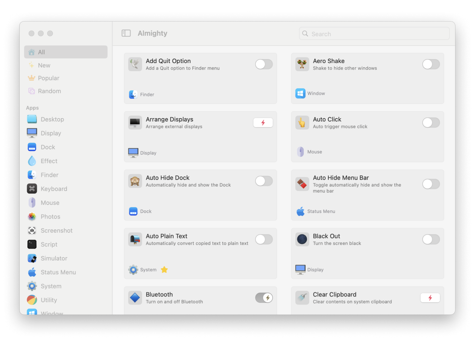This screenshot has width=473, height=343.
Task: Select the New category in sidebar
Action: (x=66, y=65)
